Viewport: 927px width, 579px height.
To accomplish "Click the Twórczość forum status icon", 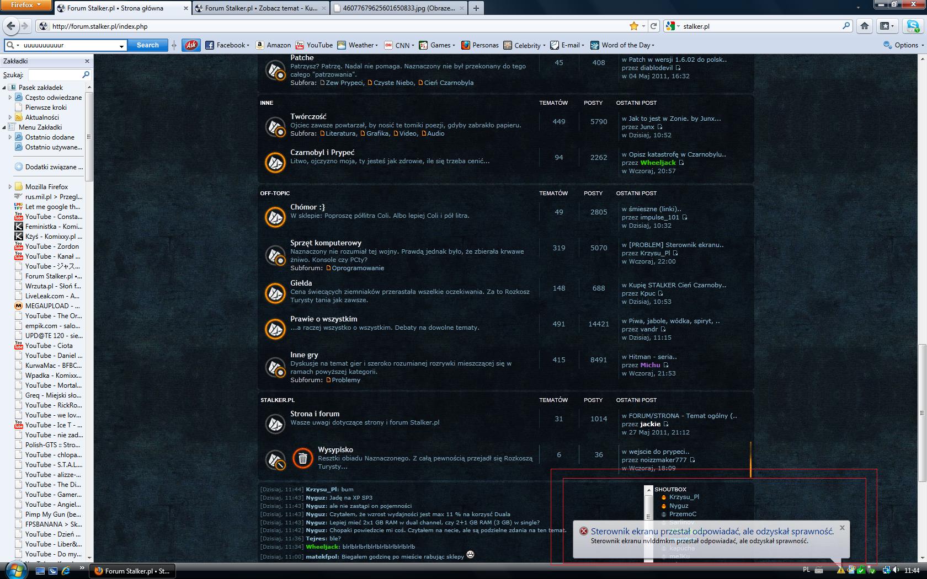I will 275,126.
